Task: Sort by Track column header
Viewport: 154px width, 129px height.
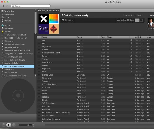Action: tap(59, 37)
